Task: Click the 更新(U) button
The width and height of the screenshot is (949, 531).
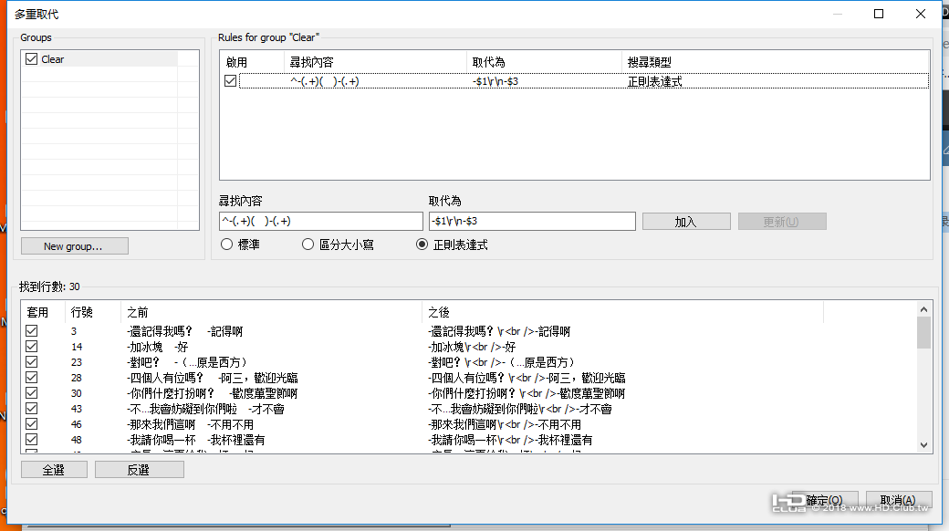Action: click(782, 222)
